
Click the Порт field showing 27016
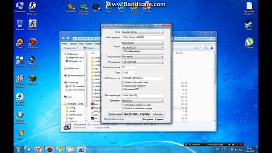127,73
